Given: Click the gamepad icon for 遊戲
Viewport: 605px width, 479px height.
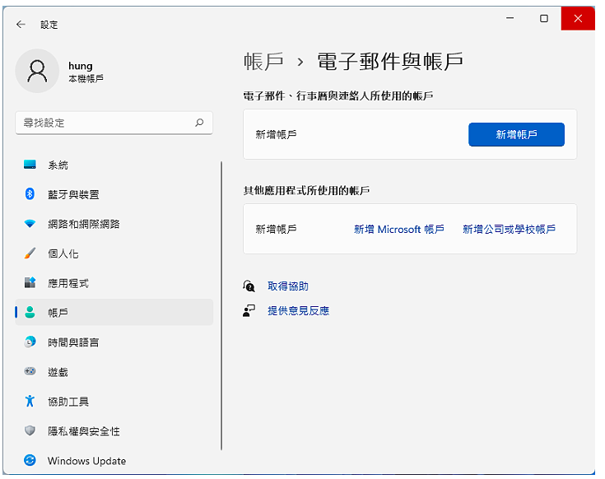Looking at the screenshot, I should tap(30, 371).
